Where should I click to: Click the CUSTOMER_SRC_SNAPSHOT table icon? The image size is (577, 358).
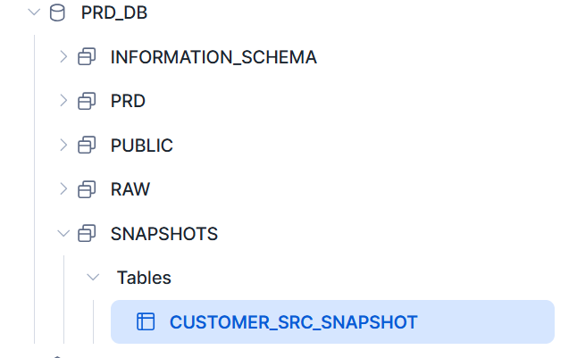click(146, 322)
